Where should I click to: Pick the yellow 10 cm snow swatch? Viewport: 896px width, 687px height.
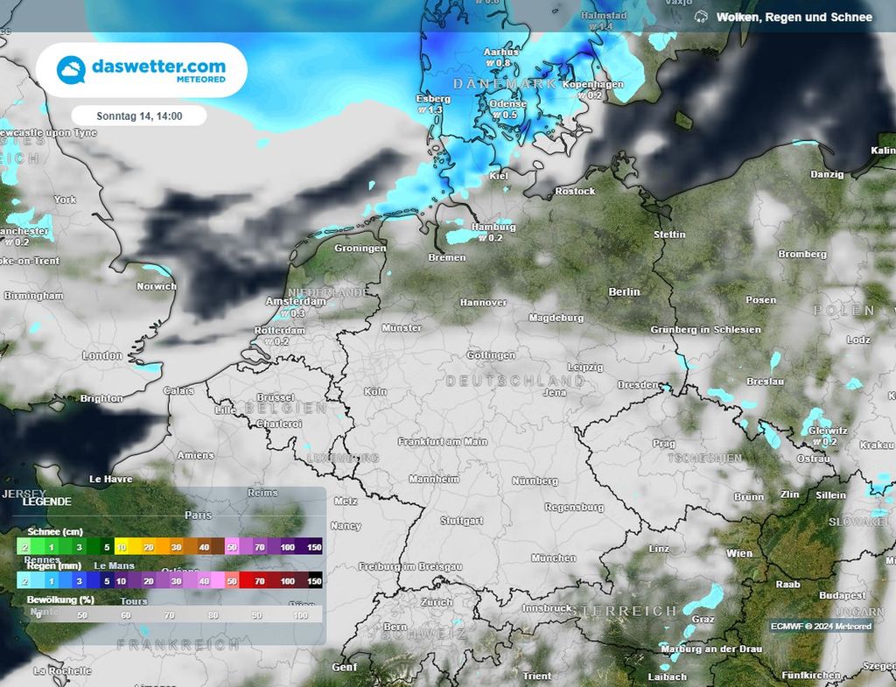tap(122, 547)
